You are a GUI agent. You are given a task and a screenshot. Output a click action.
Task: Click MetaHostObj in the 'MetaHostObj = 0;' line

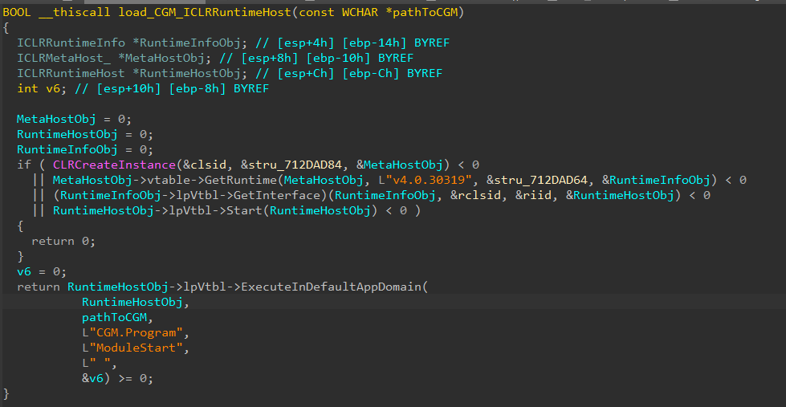coord(56,120)
